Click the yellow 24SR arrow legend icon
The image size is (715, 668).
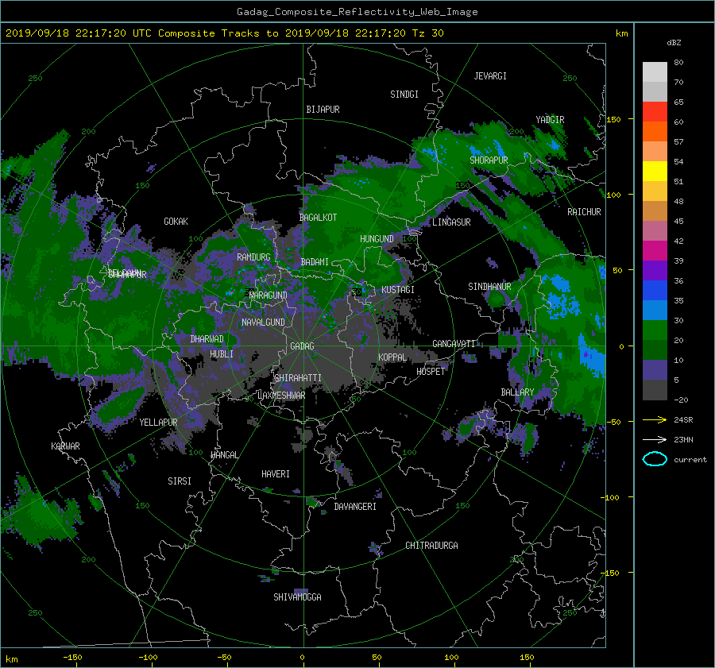click(x=655, y=419)
